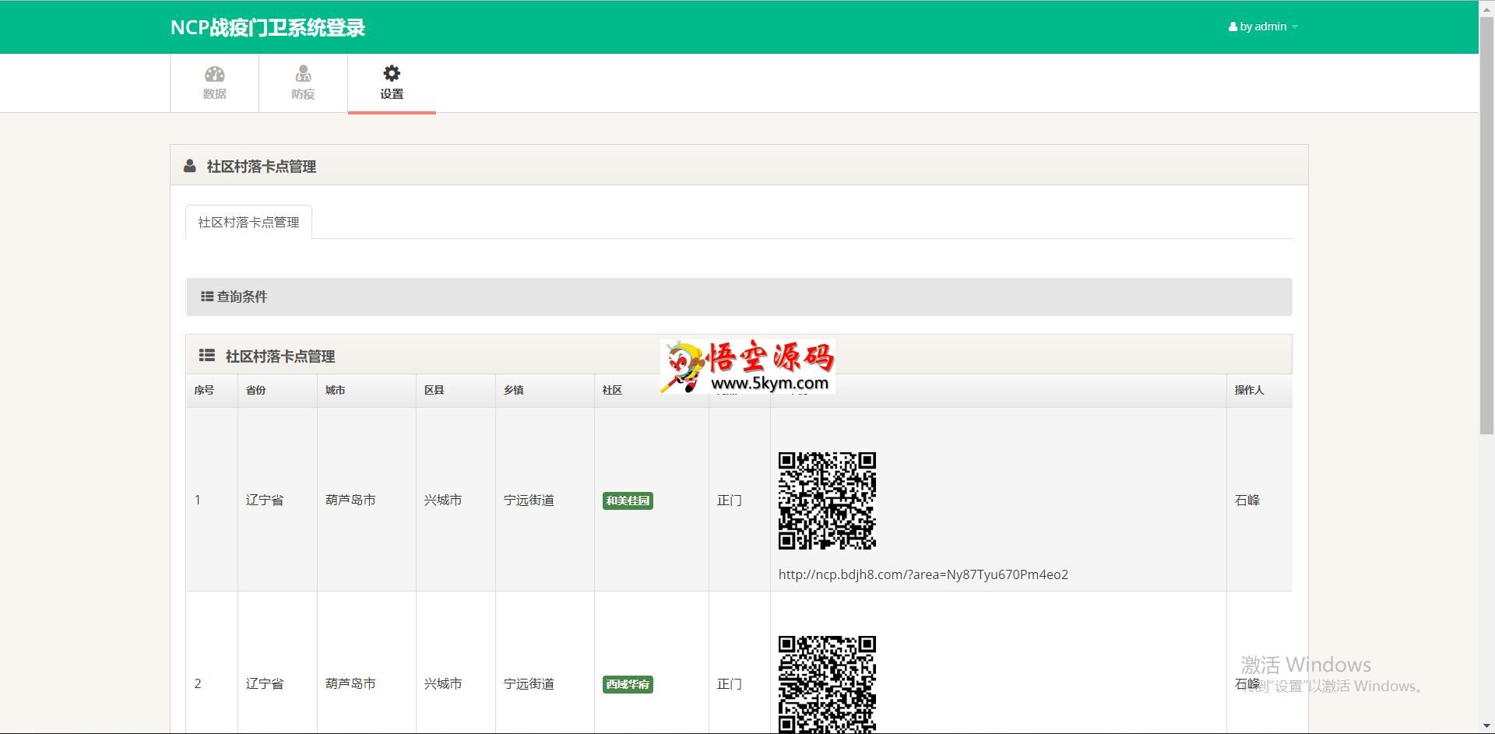Click 正门 in row 1
Screen dimensions: 1495x734
click(x=730, y=500)
